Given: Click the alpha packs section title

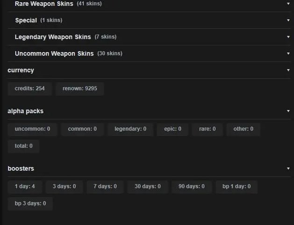Looking at the screenshot, I should (26, 111).
